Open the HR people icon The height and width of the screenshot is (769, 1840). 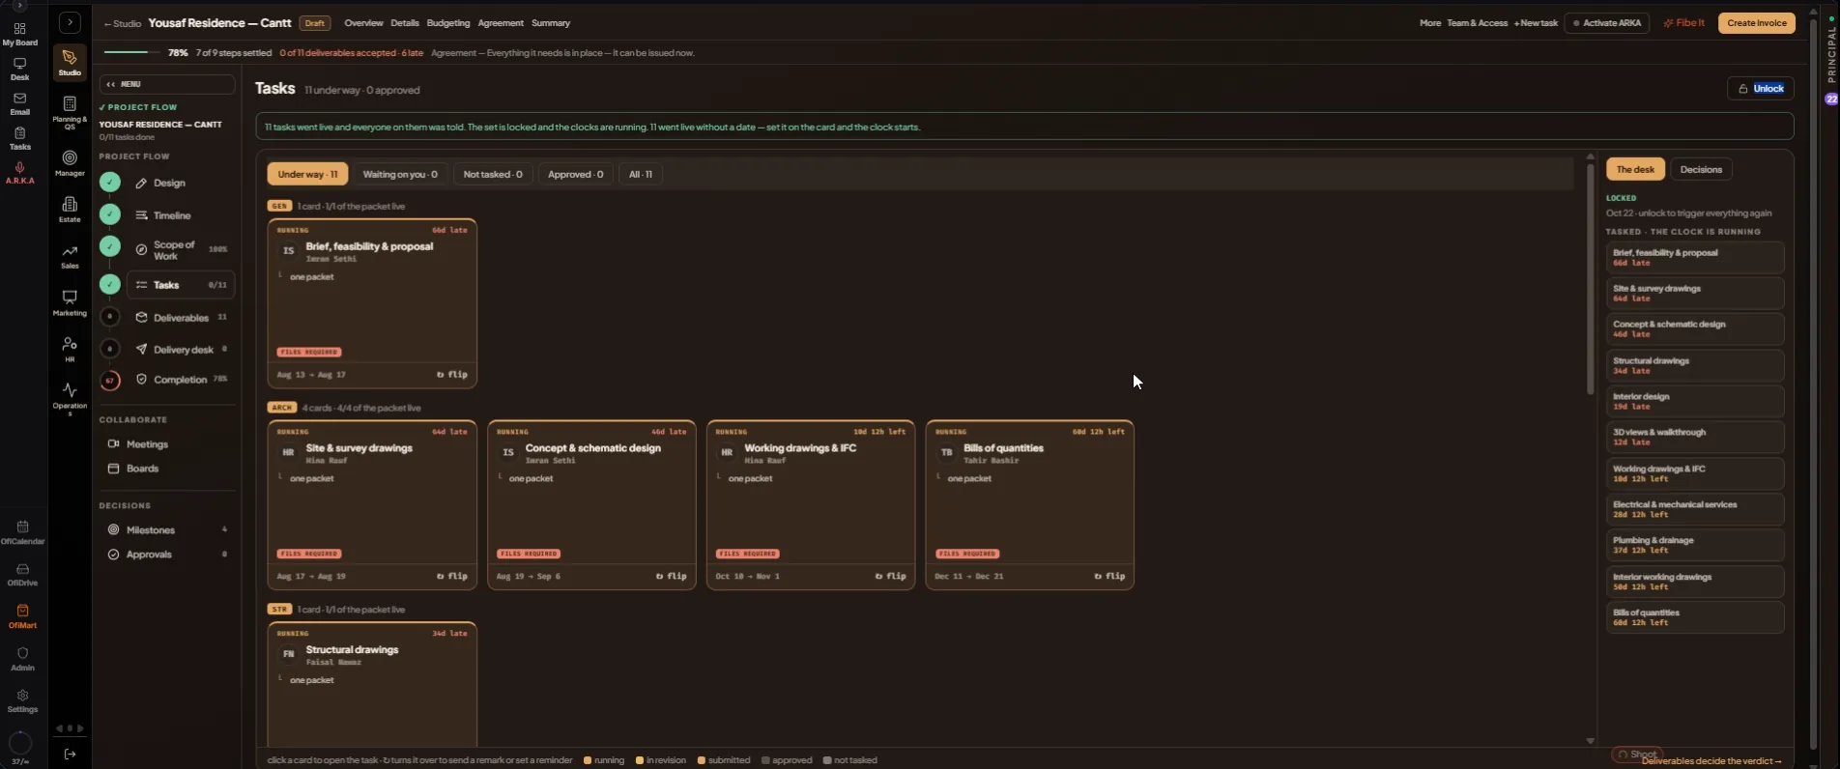(70, 344)
